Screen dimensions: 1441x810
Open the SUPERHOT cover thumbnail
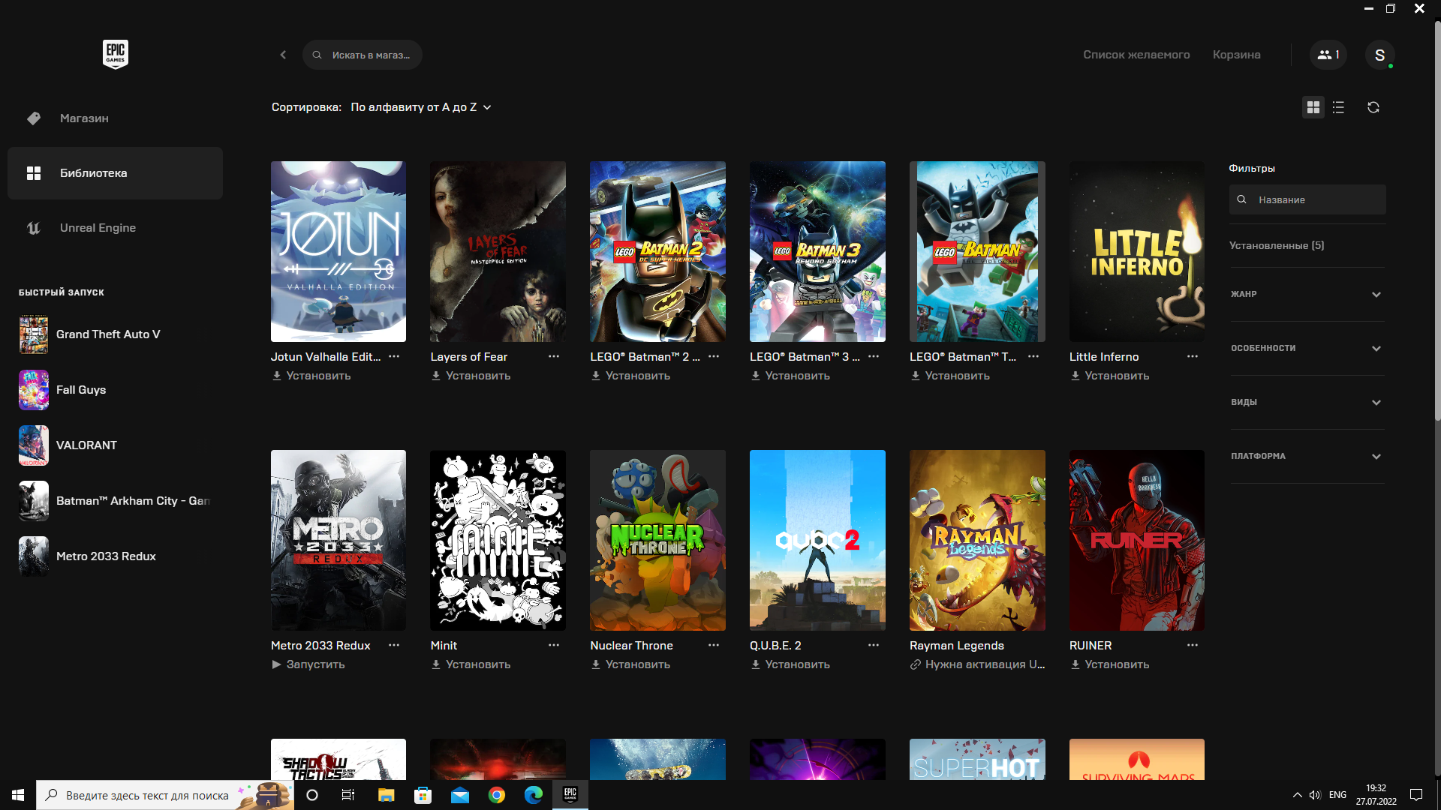coord(977,759)
